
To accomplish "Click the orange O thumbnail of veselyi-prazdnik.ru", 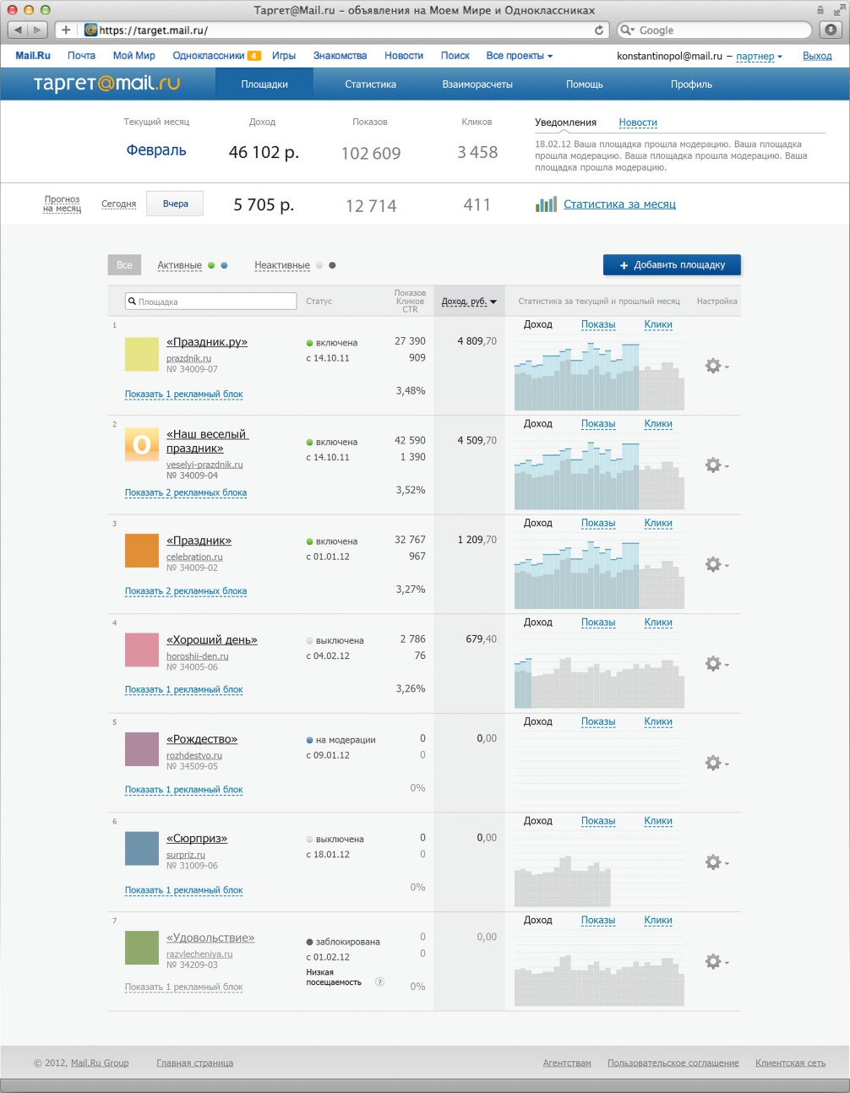I will 141,444.
